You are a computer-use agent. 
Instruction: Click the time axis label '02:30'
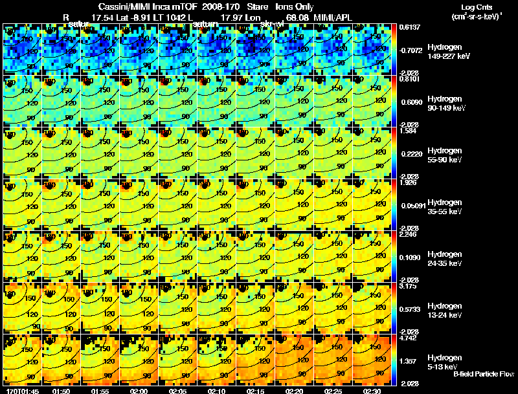[372, 391]
